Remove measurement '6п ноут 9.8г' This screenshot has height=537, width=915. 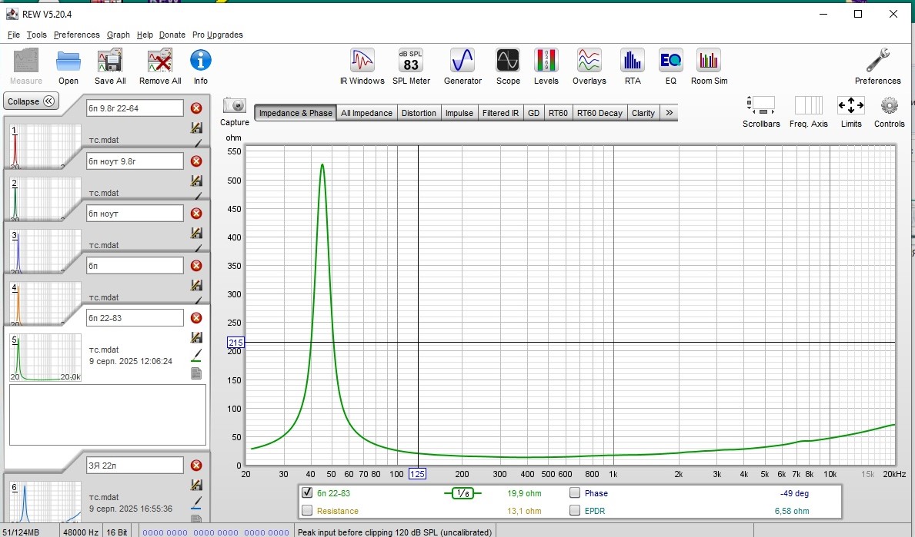click(197, 161)
